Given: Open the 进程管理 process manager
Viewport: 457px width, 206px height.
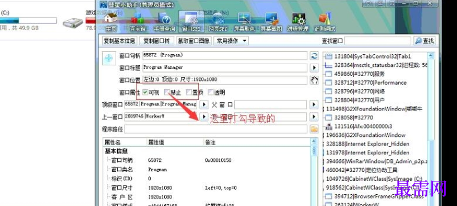Looking at the screenshot, I should 298,22.
